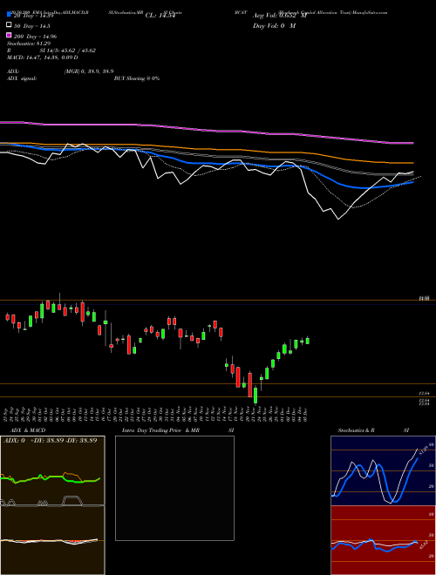Click the blue 20 Day legend swatch
The width and height of the screenshot is (436, 575).
tap(9, 14)
